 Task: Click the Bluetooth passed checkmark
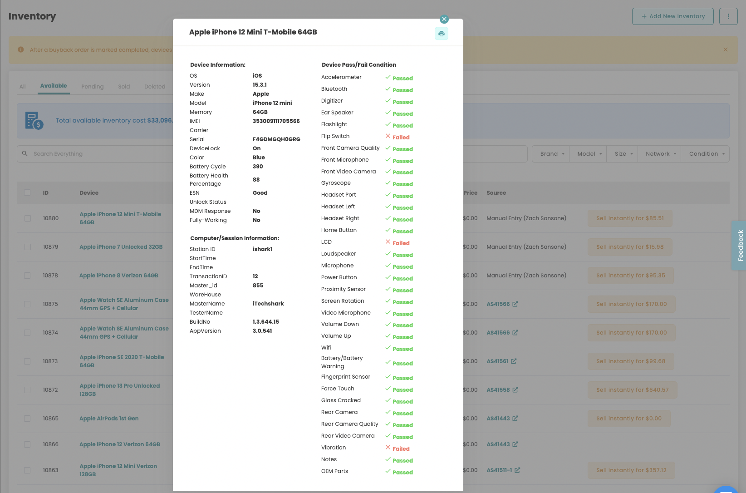388,89
